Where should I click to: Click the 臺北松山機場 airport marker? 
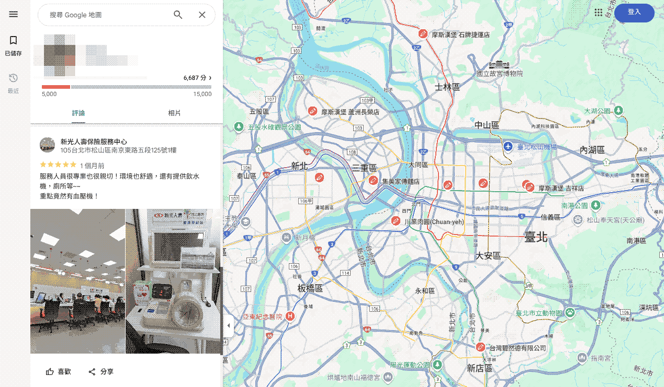(507, 147)
